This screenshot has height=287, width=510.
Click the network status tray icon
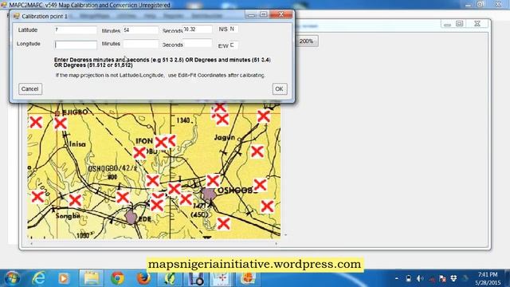[432, 278]
